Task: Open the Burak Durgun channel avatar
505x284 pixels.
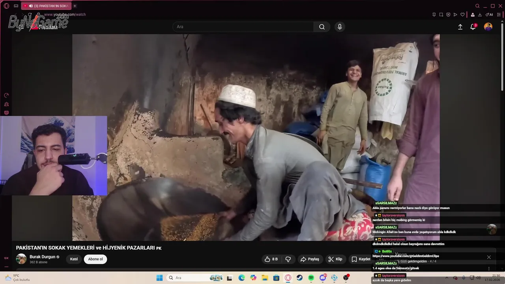Action: [21, 259]
